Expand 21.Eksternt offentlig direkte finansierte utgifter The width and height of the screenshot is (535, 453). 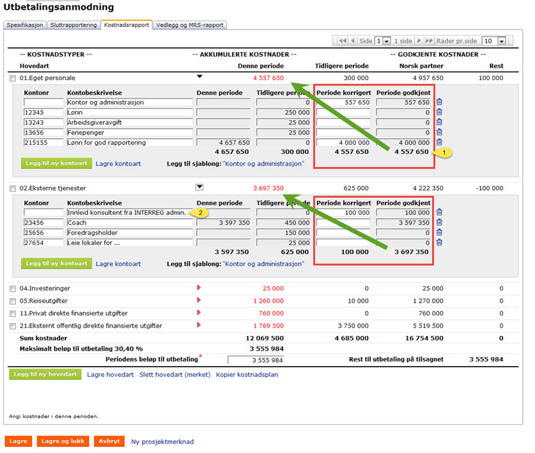pyautogui.click(x=199, y=325)
